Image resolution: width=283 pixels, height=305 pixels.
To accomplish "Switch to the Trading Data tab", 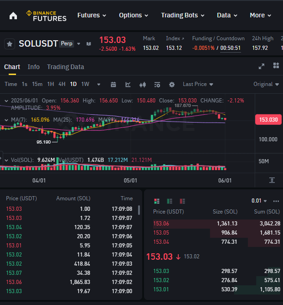I will click(x=65, y=67).
